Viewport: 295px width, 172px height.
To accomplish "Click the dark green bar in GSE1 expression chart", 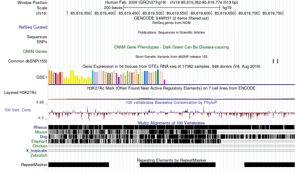I will (x=158, y=77).
